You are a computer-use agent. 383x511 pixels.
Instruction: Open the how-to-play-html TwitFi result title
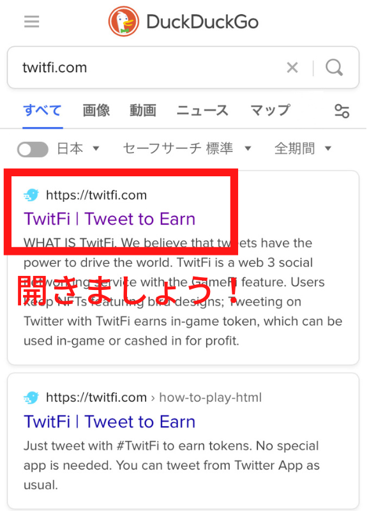point(109,422)
